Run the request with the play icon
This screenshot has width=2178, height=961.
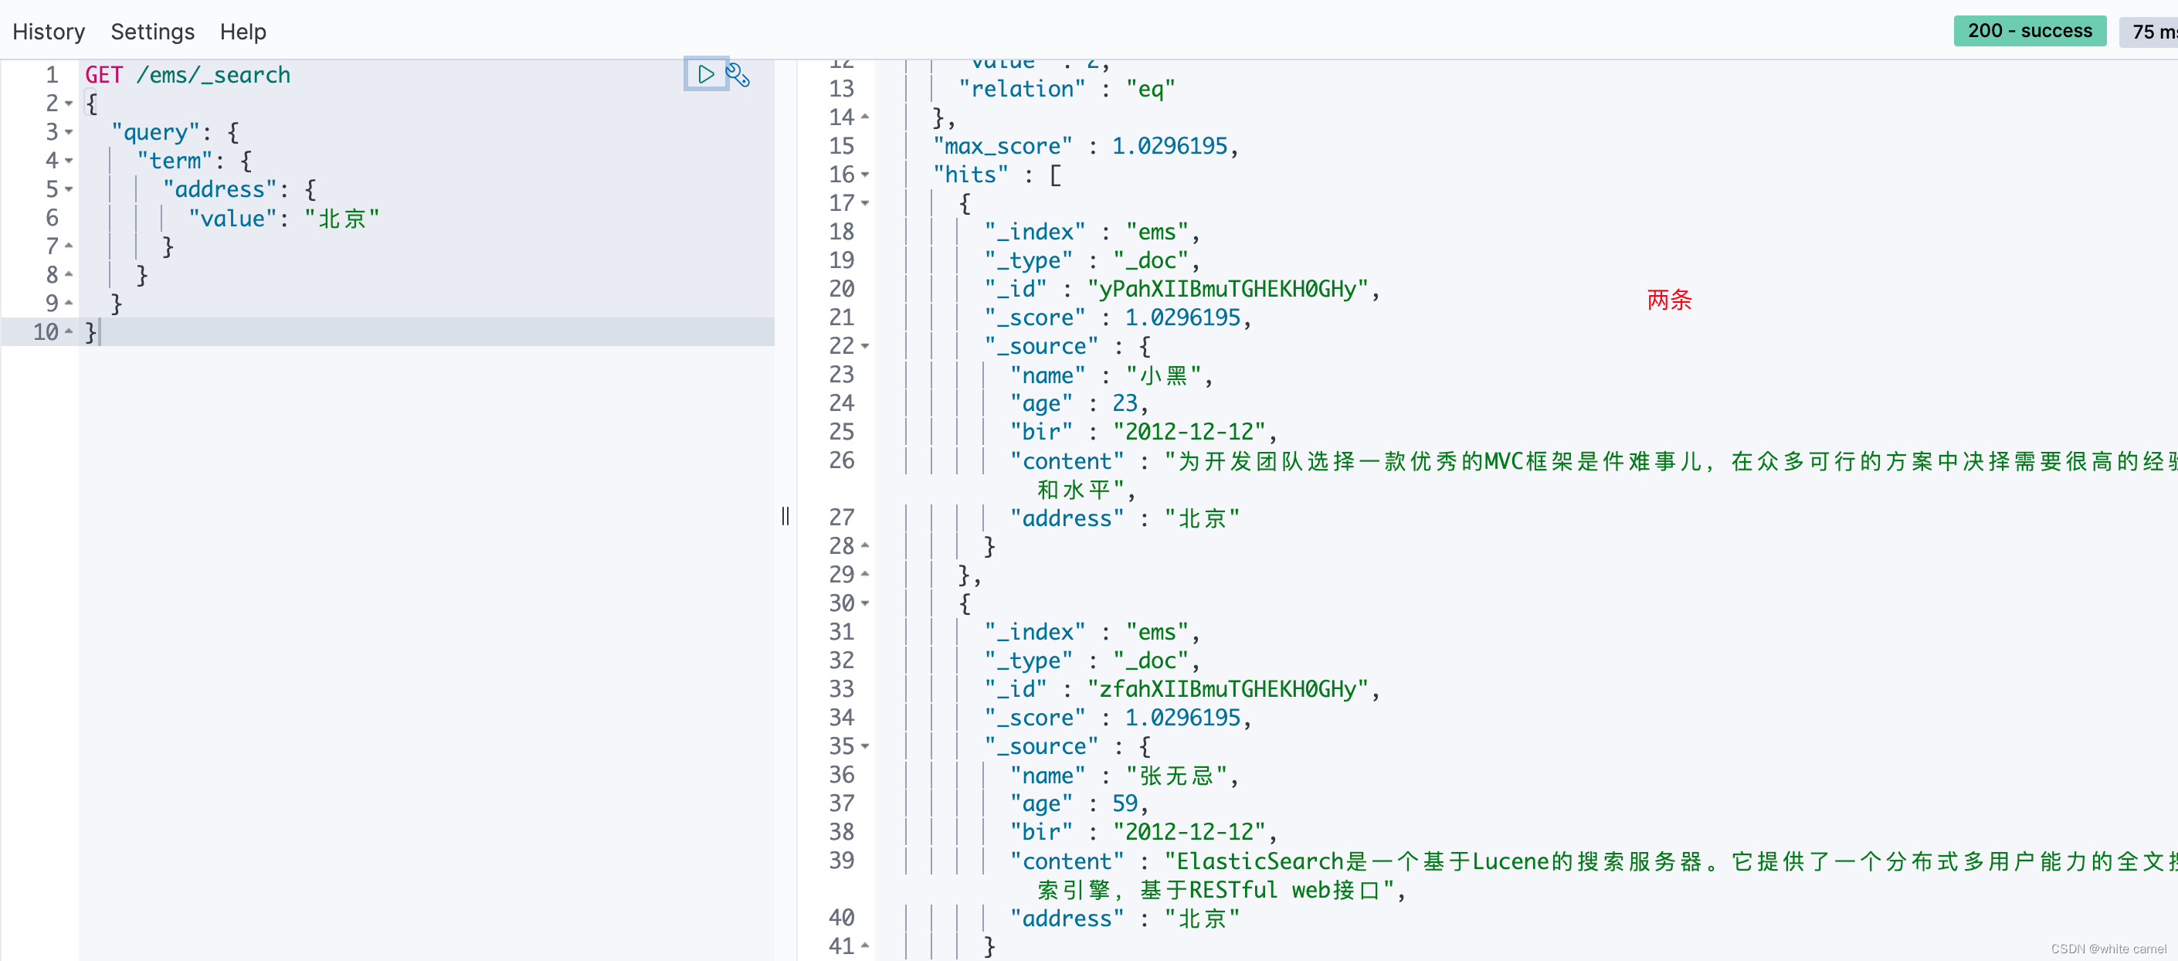point(705,74)
